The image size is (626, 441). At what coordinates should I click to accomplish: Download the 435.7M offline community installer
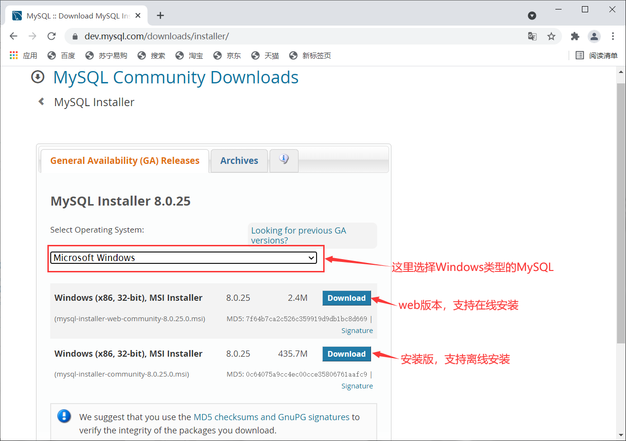(346, 354)
